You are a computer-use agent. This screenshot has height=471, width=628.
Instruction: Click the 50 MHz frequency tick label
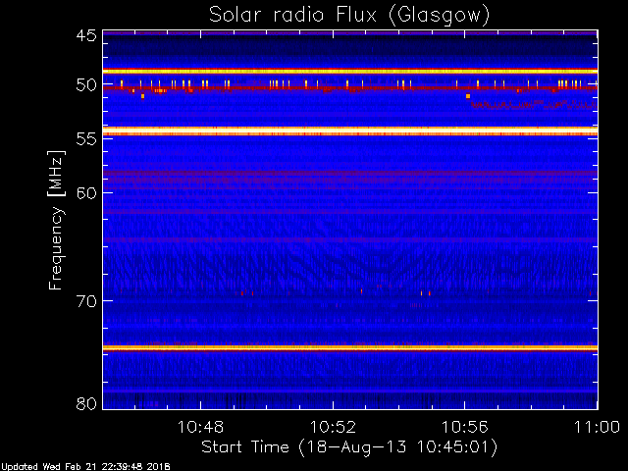85,85
